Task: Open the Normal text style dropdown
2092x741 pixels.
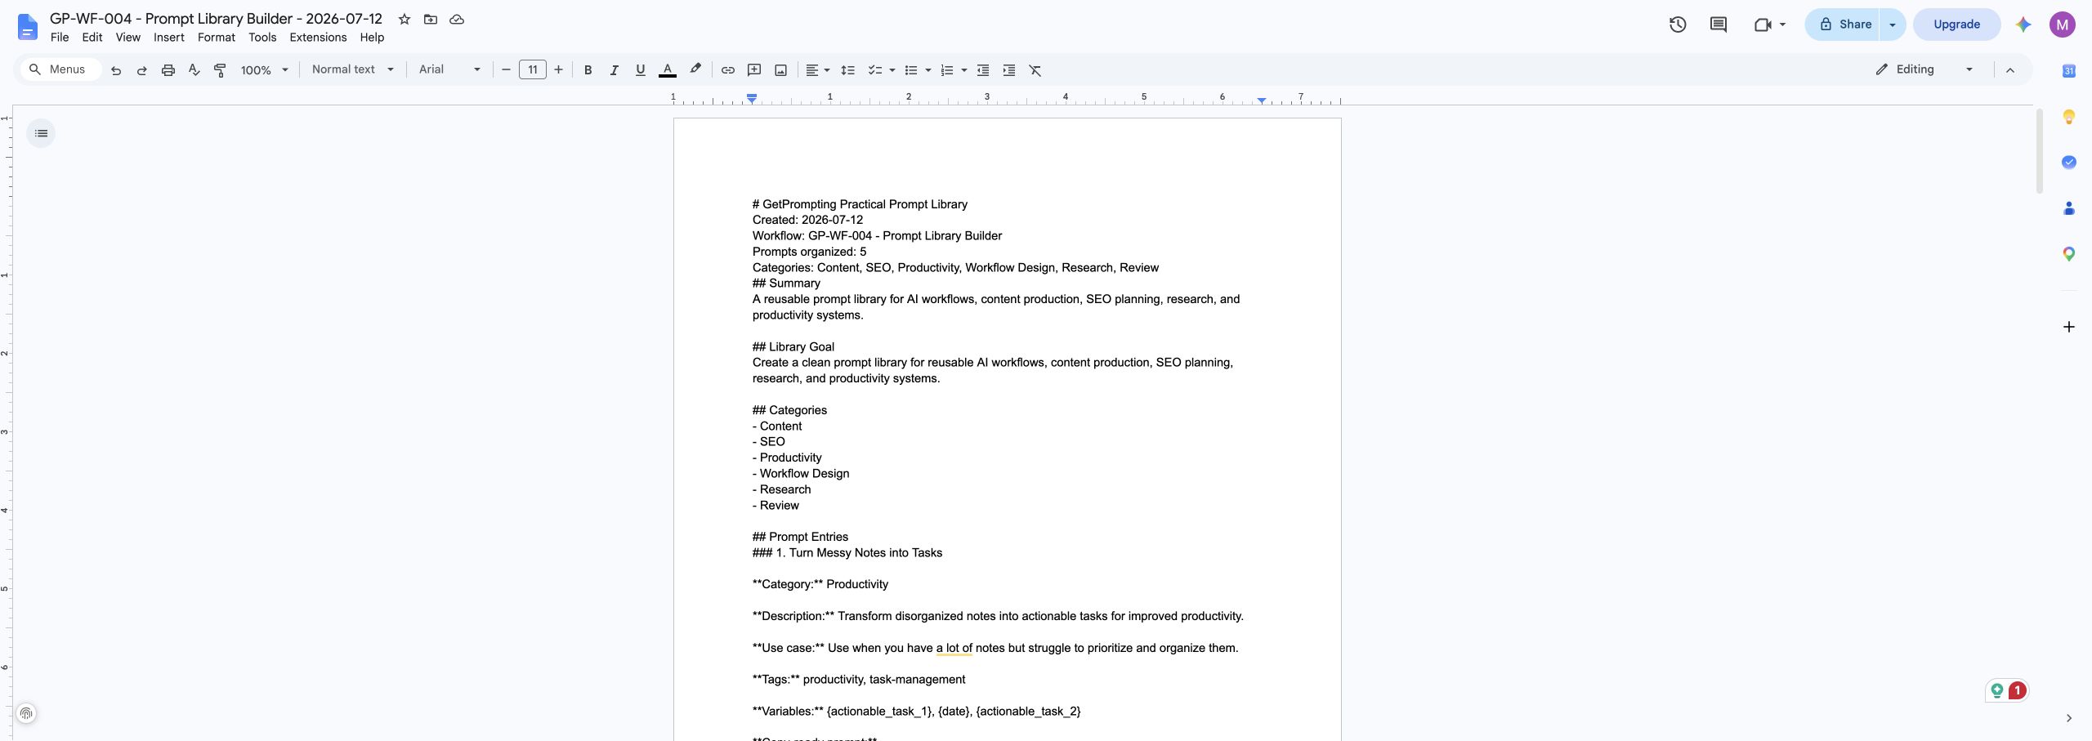Action: [x=353, y=69]
